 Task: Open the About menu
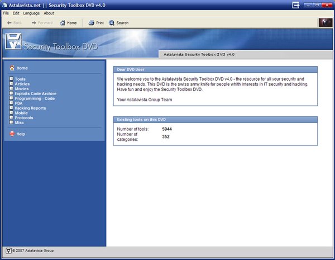49,13
